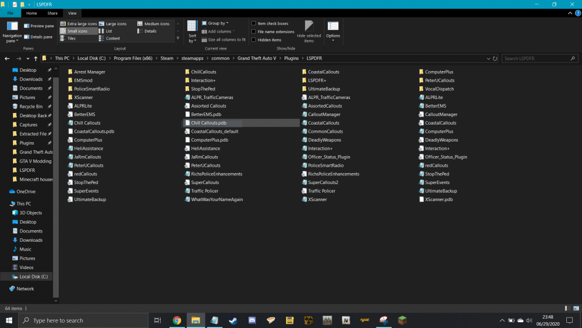Open Explorer help icon
582x328 pixels.
click(578, 13)
